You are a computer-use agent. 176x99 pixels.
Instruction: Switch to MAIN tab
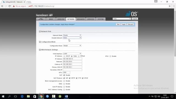tap(51, 19)
